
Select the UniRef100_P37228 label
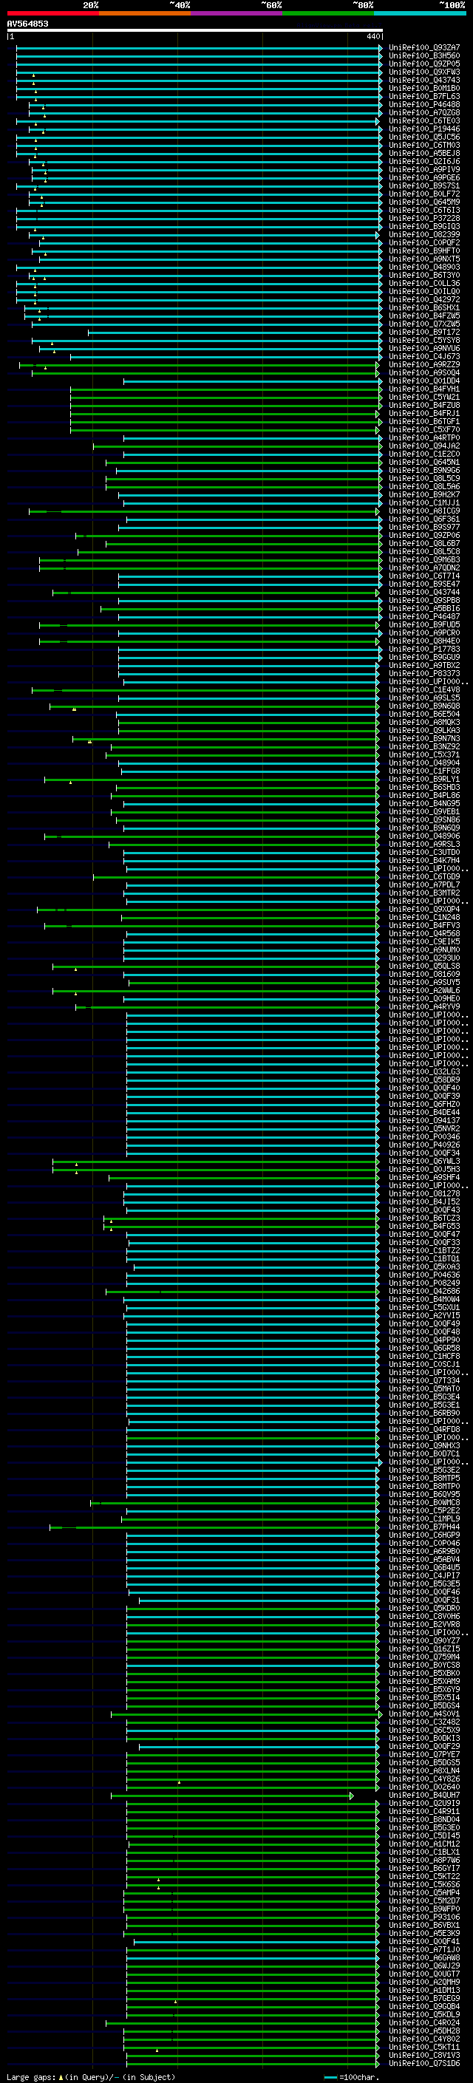424,218
